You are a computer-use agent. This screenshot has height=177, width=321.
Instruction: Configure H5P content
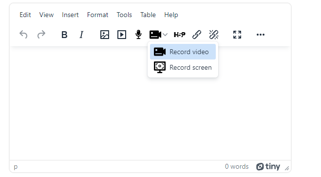click(x=180, y=35)
